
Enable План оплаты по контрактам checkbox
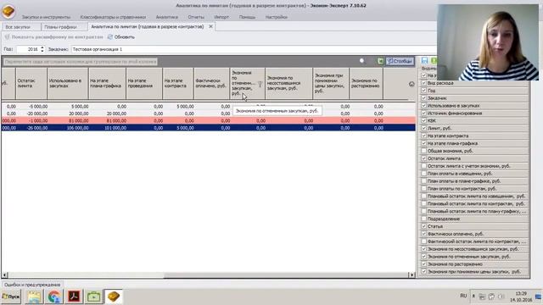coord(424,189)
